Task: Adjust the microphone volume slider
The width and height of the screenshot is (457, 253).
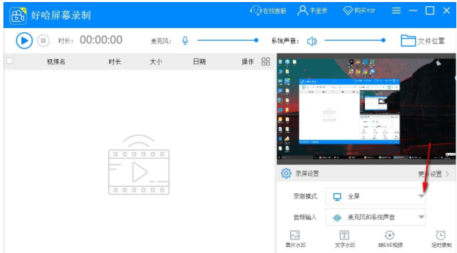Action: point(228,40)
